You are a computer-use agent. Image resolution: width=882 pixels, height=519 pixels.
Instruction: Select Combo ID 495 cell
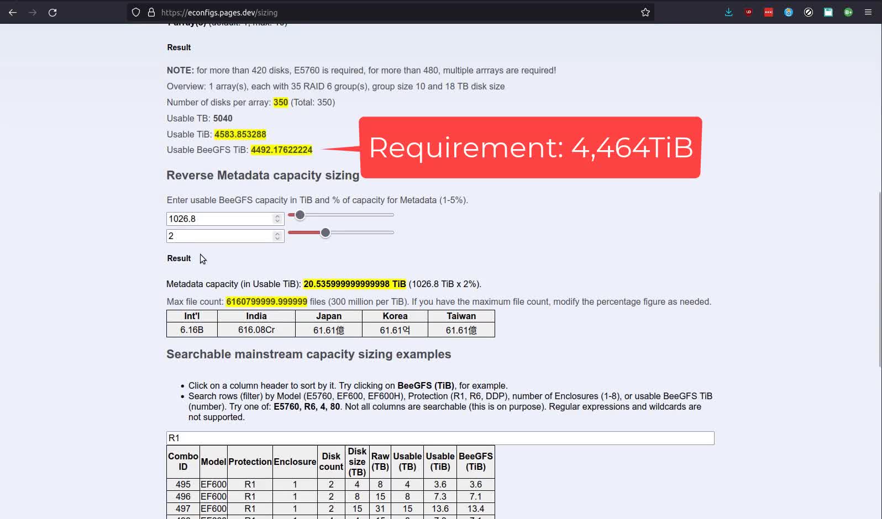(183, 484)
